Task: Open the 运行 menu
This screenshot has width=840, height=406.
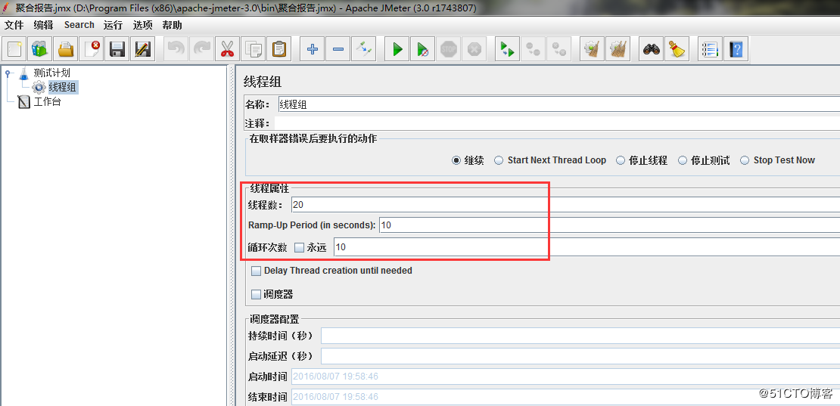Action: (x=113, y=25)
